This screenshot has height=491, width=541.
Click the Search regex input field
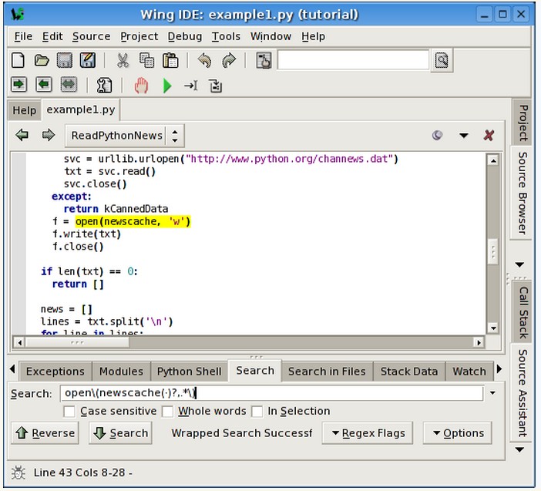272,393
